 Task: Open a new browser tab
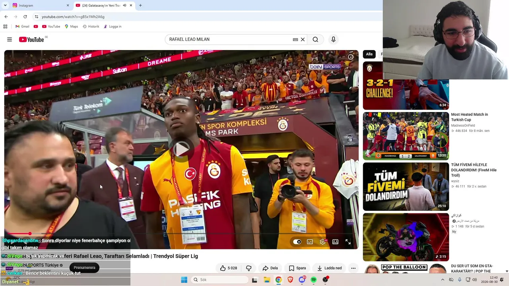pos(140,6)
